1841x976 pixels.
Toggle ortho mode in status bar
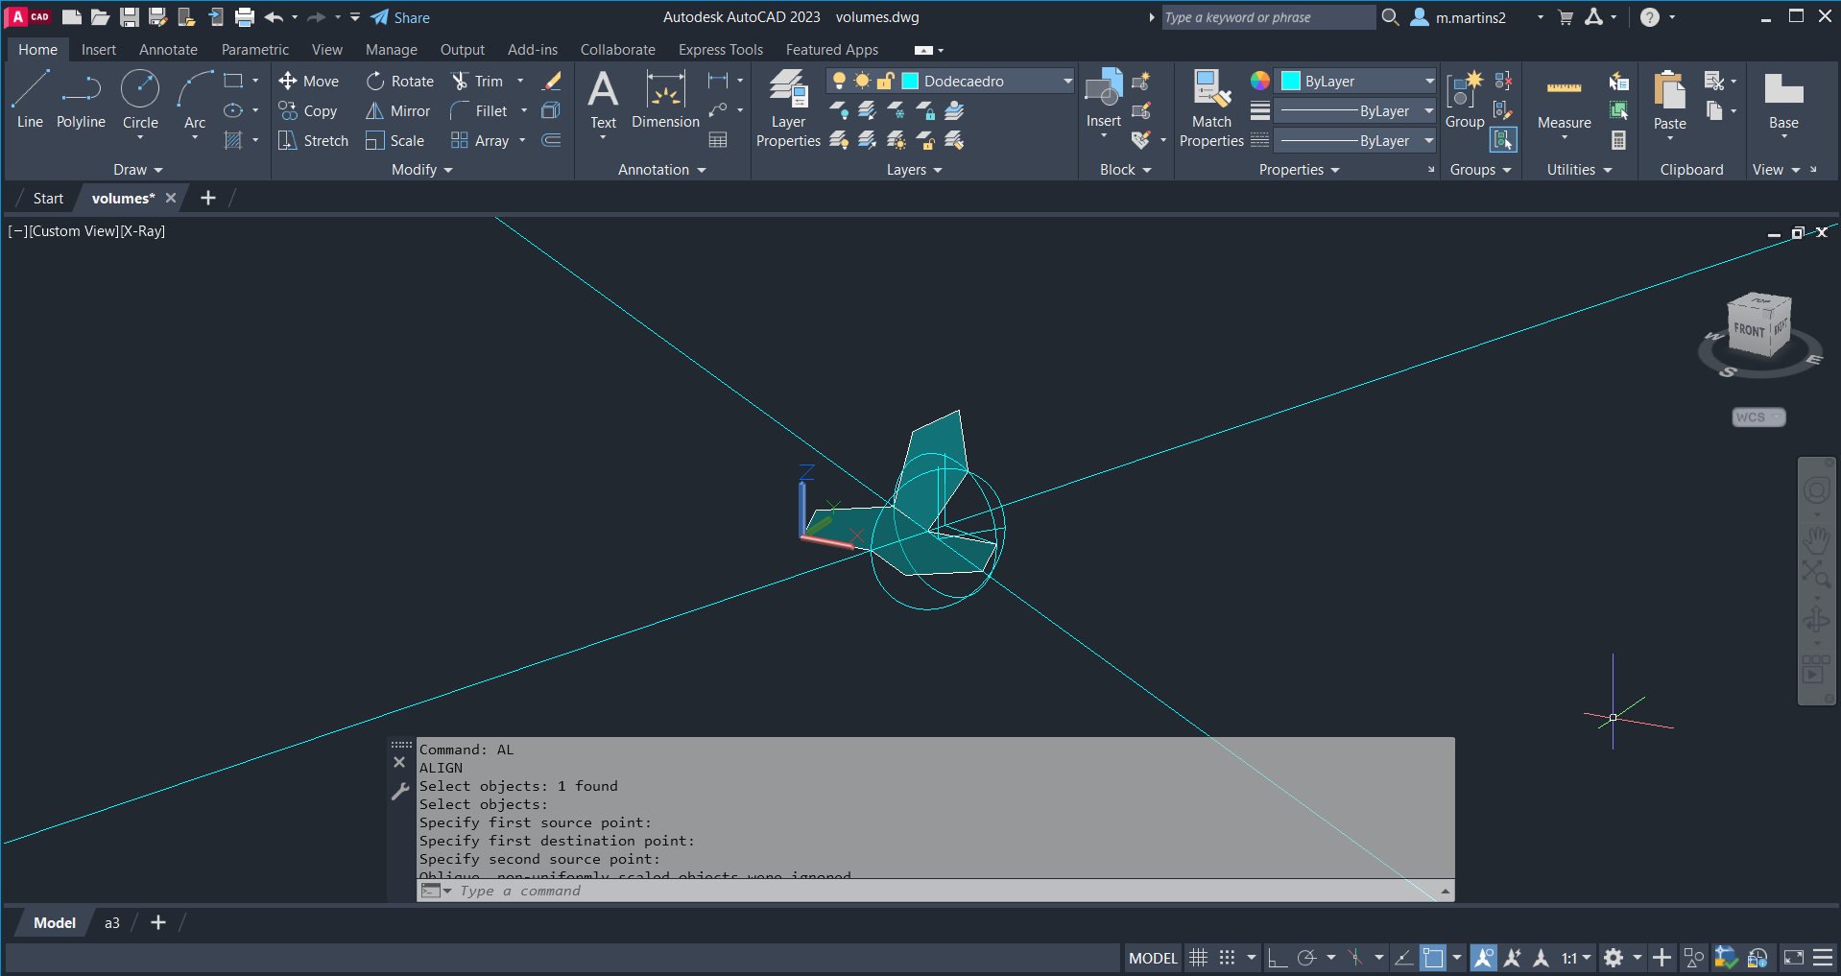(1277, 958)
